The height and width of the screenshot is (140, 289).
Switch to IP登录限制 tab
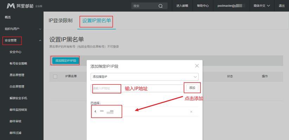click(x=60, y=21)
